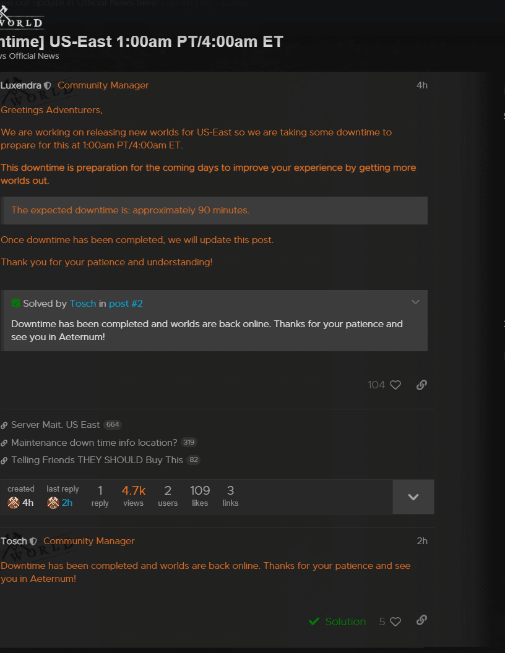This screenshot has height=653, width=505.
Task: Open Server Mait. US East linked topic
Action: (x=56, y=425)
